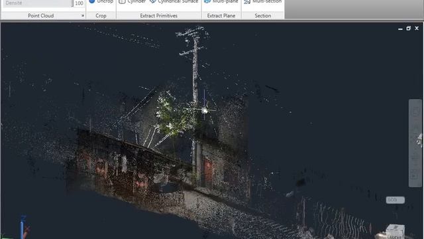The image size is (424, 239).
Task: Click the Section panel title
Action: point(262,16)
